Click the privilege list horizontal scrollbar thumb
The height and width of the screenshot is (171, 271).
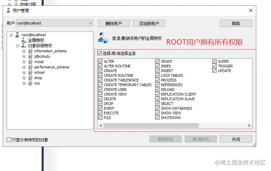coord(151,125)
